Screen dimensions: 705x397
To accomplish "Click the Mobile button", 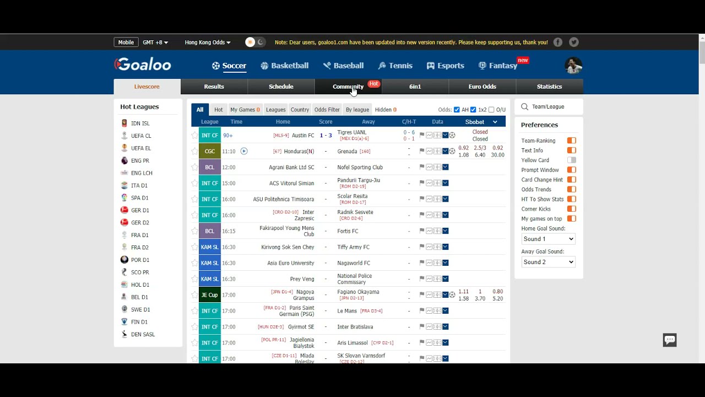I will [126, 42].
